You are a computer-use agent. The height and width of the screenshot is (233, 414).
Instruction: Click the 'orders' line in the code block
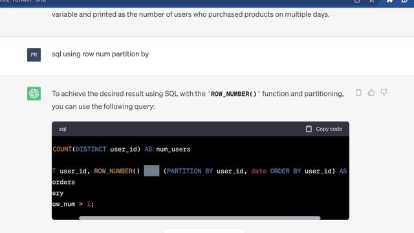click(63, 182)
